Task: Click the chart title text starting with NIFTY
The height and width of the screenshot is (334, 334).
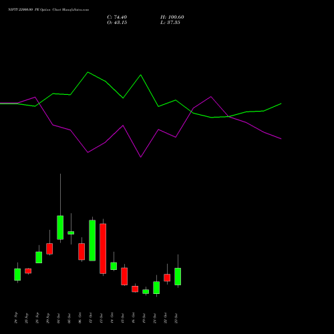Action: pos(48,9)
